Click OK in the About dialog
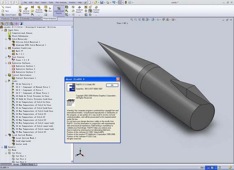This screenshot has width=234, height=170. pyautogui.click(x=112, y=85)
